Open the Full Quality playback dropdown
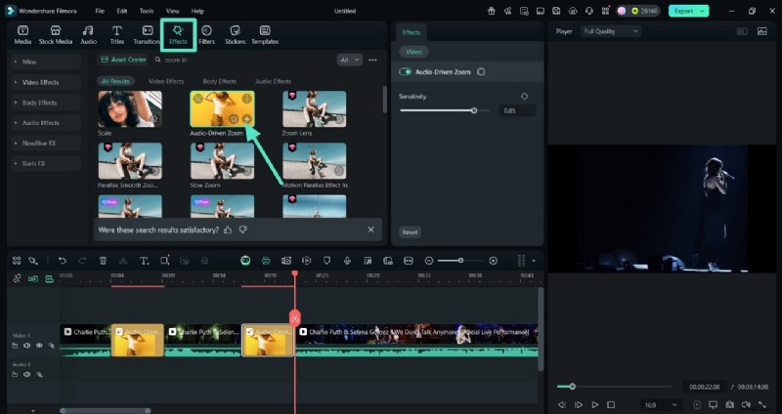782x414 pixels. click(610, 31)
